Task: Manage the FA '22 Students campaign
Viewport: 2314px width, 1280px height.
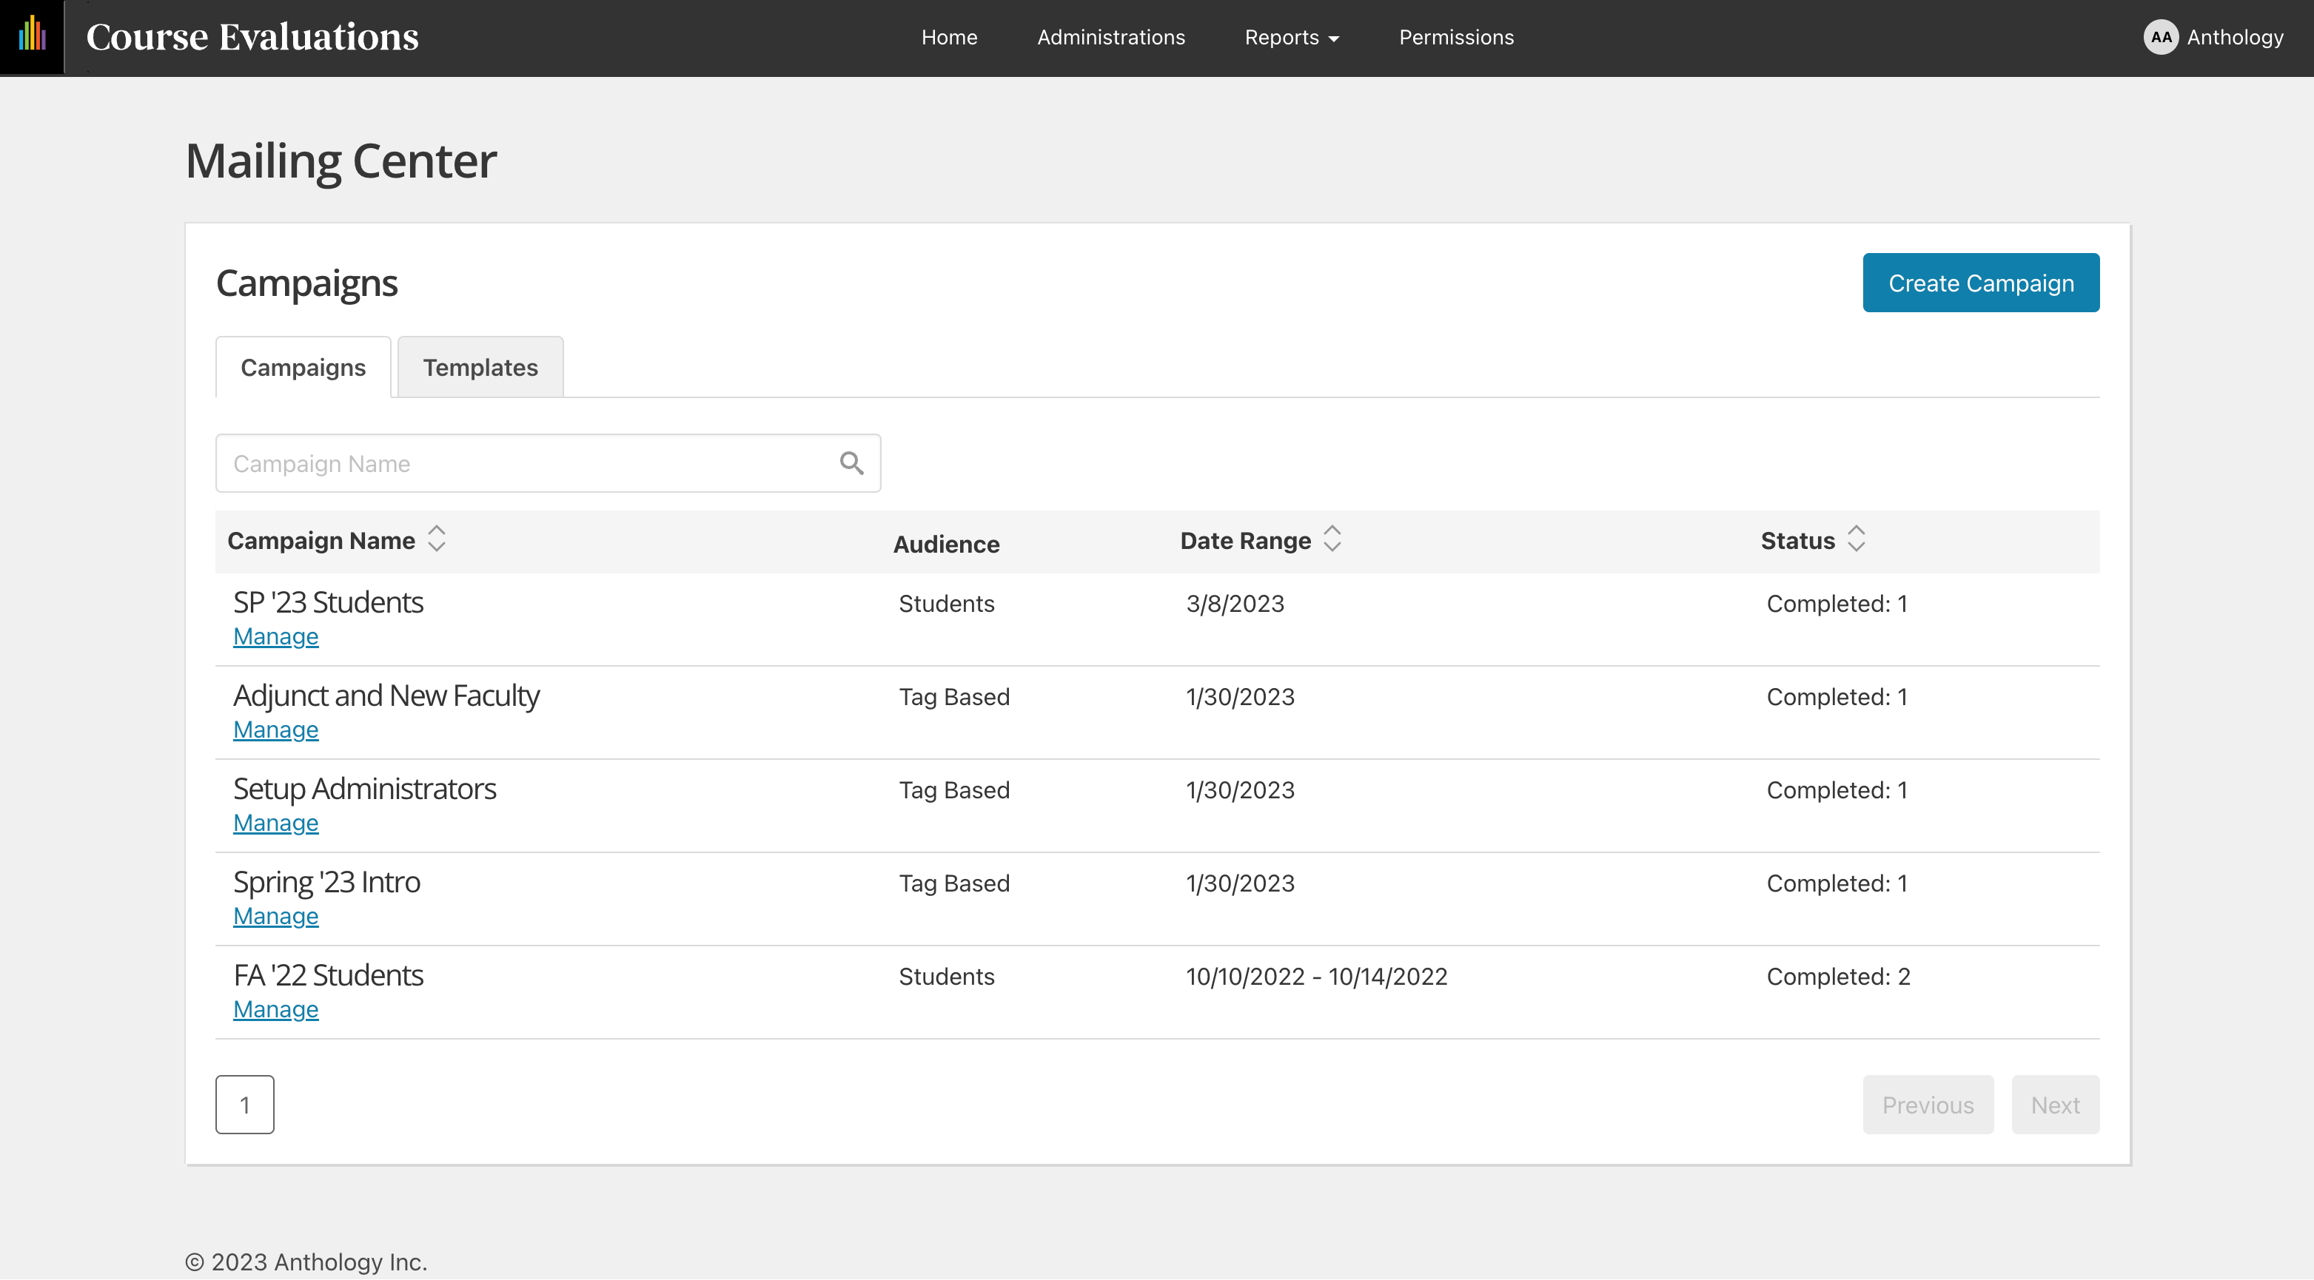Action: point(276,1010)
